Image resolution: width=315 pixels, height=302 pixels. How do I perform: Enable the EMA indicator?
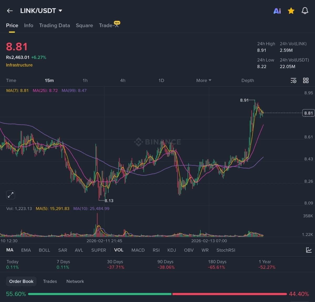(26, 250)
